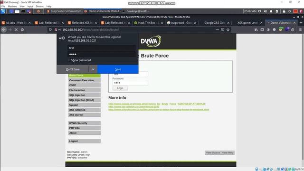
Task: Open the Firefox account icon
Action: 268,29
